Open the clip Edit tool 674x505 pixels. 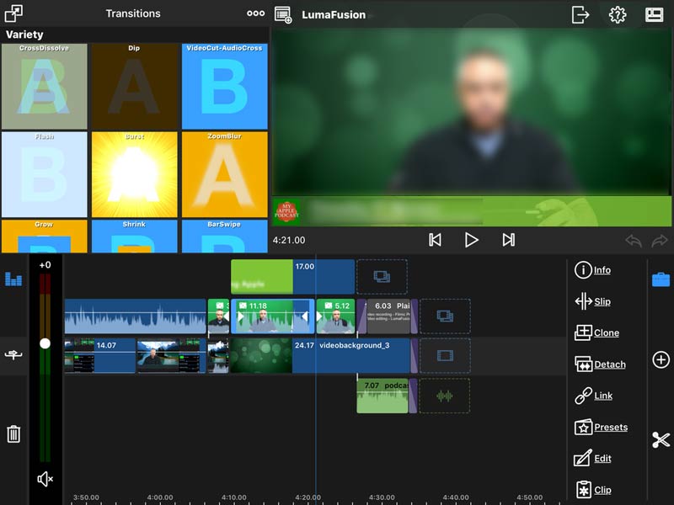593,458
